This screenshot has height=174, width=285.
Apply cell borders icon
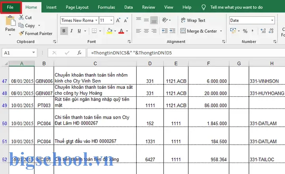pos(94,31)
